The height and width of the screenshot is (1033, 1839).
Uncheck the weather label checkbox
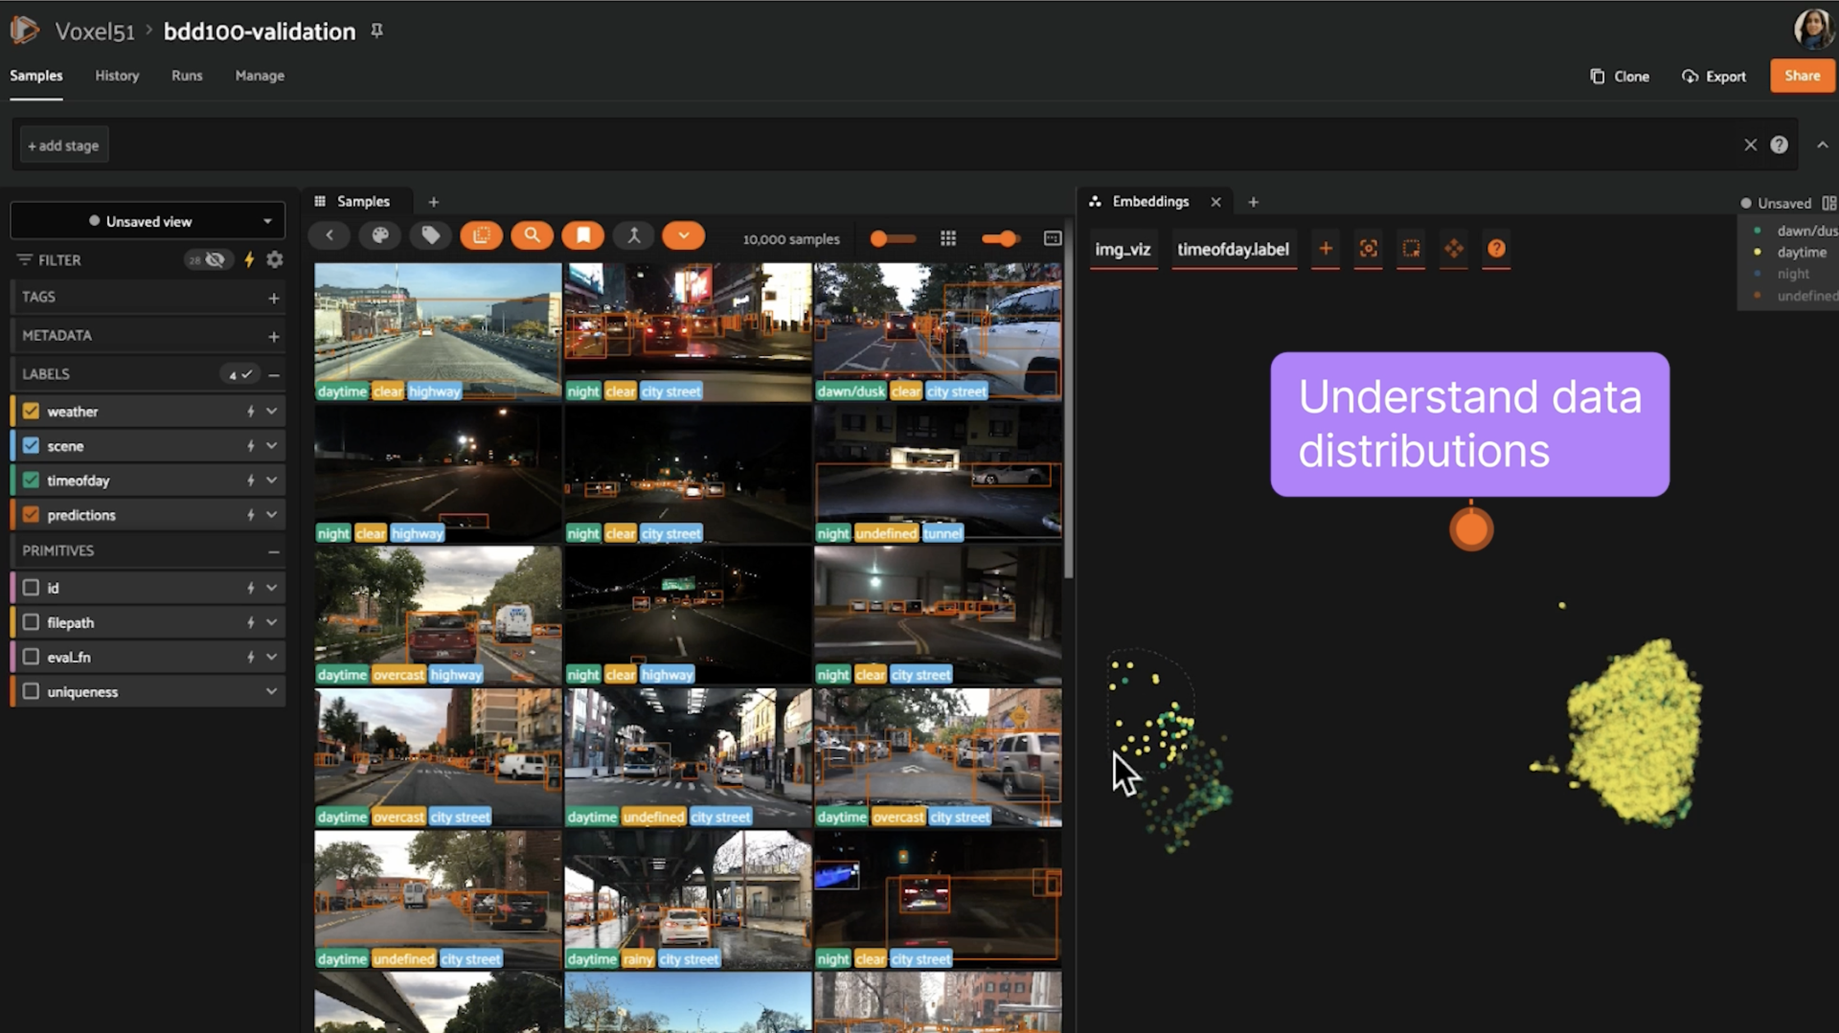[31, 412]
